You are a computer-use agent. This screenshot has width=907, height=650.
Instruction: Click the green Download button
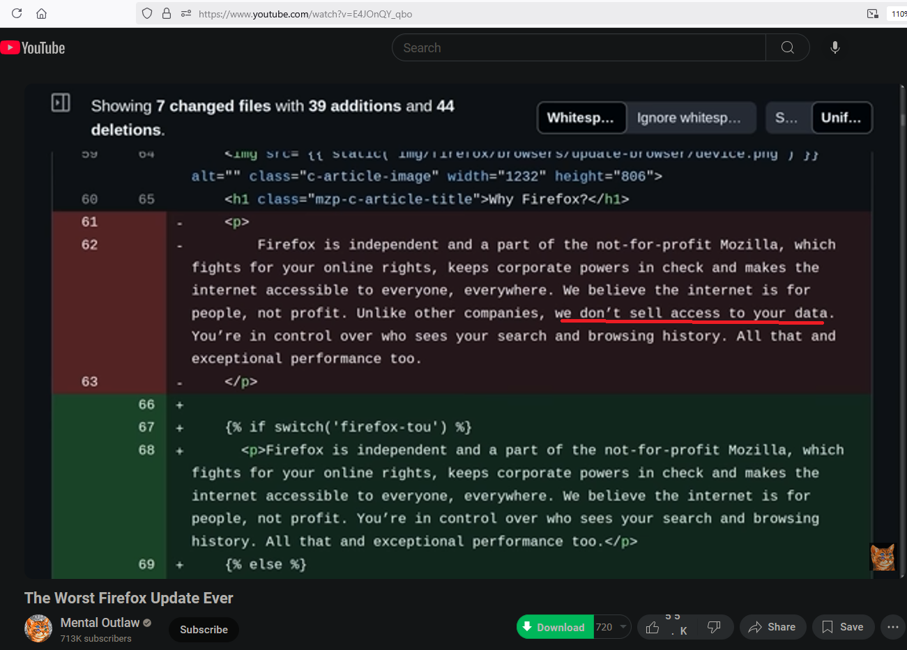555,627
